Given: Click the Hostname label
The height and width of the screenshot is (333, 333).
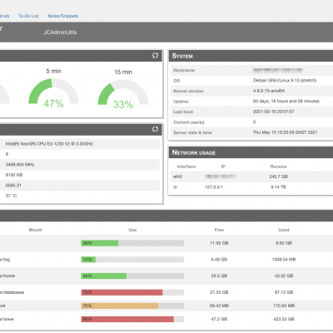Looking at the screenshot, I should 184,70.
